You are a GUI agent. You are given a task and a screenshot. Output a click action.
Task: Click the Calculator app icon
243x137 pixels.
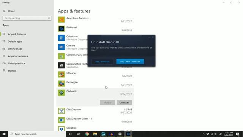[62, 38]
